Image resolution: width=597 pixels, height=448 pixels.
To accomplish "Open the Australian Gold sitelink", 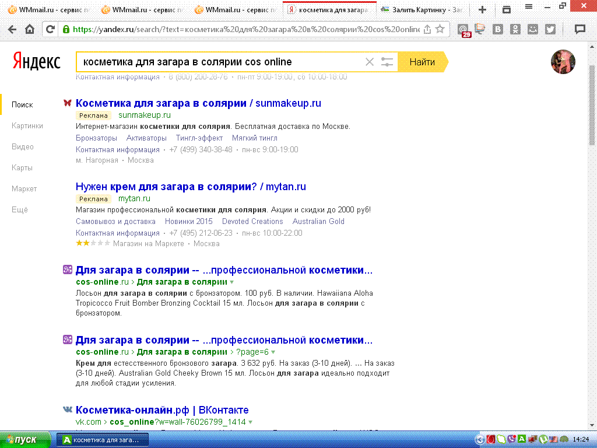I will pyautogui.click(x=318, y=221).
